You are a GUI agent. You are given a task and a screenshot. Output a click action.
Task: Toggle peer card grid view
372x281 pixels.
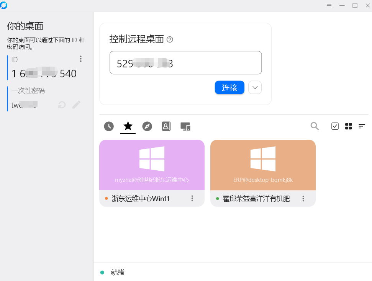[348, 126]
